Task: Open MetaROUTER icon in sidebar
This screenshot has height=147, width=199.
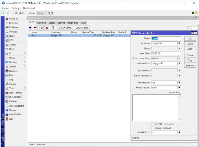Action: [x=7, y=97]
